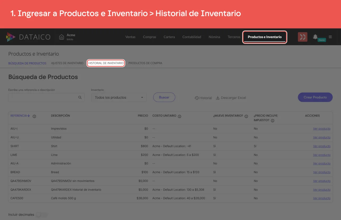Click Ver producto for BREAD
Screen dimensions: 341x220
tap(322, 172)
